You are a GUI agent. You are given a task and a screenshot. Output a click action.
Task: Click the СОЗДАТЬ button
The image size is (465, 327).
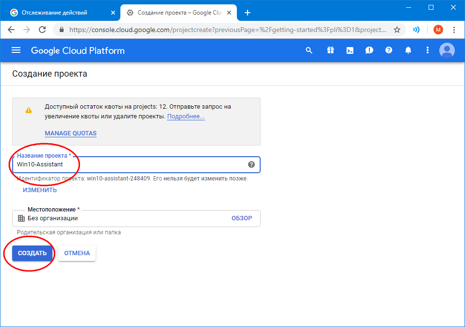(x=33, y=253)
